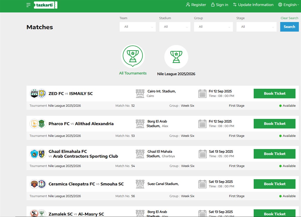Click Available status for match 53
Image resolution: width=301 pixels, height=217 pixels.
(287, 136)
